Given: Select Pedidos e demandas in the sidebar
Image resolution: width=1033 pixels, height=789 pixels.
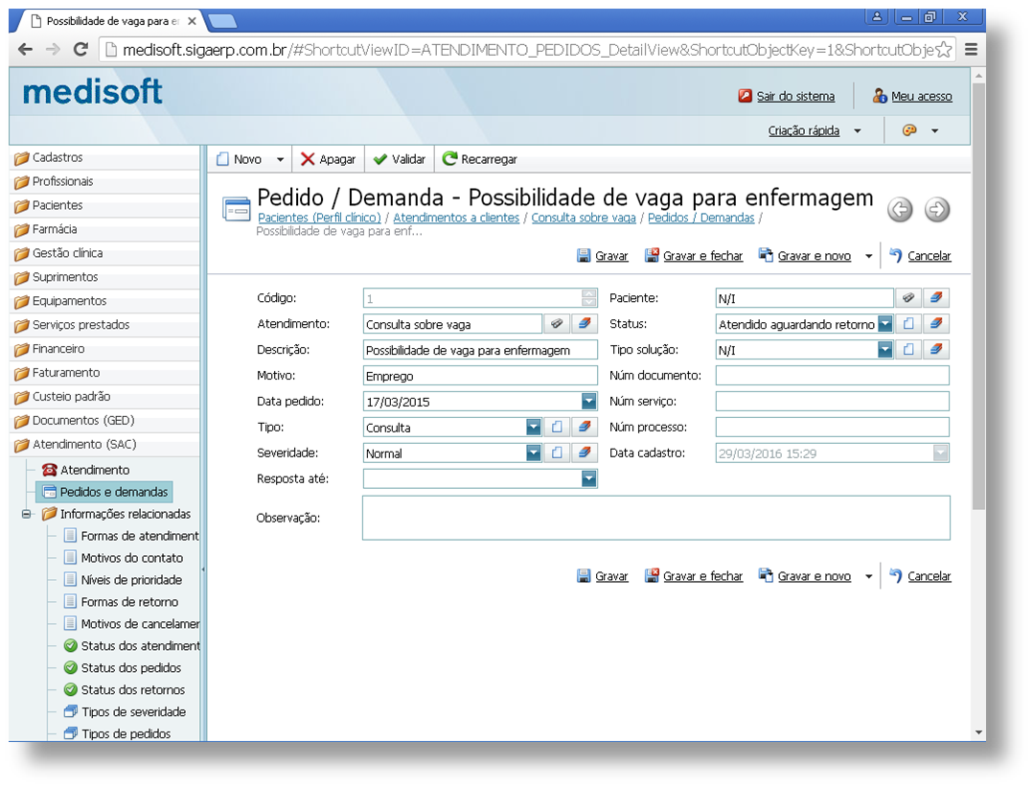Looking at the screenshot, I should (x=113, y=492).
